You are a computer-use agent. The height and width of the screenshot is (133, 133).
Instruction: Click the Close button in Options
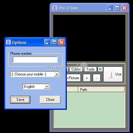coord(50,100)
